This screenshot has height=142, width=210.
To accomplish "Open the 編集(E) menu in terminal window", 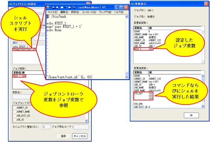I will tap(64, 12).
